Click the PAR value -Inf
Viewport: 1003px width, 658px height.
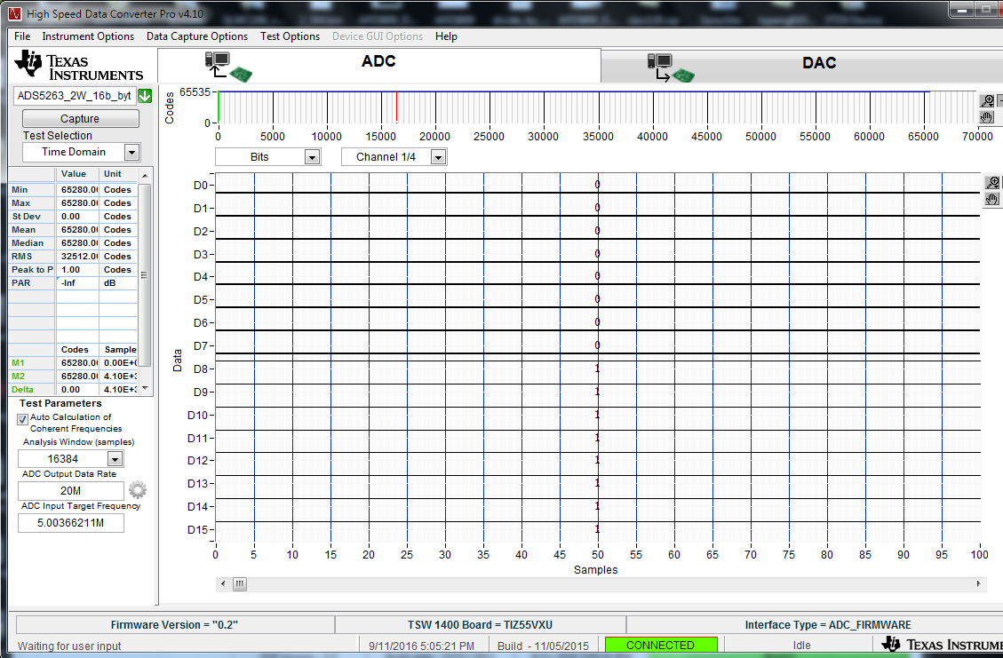[x=78, y=283]
